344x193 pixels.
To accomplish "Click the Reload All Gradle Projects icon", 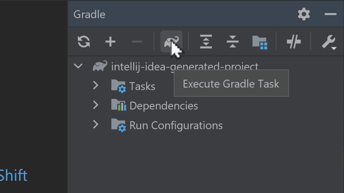I will pyautogui.click(x=84, y=42).
